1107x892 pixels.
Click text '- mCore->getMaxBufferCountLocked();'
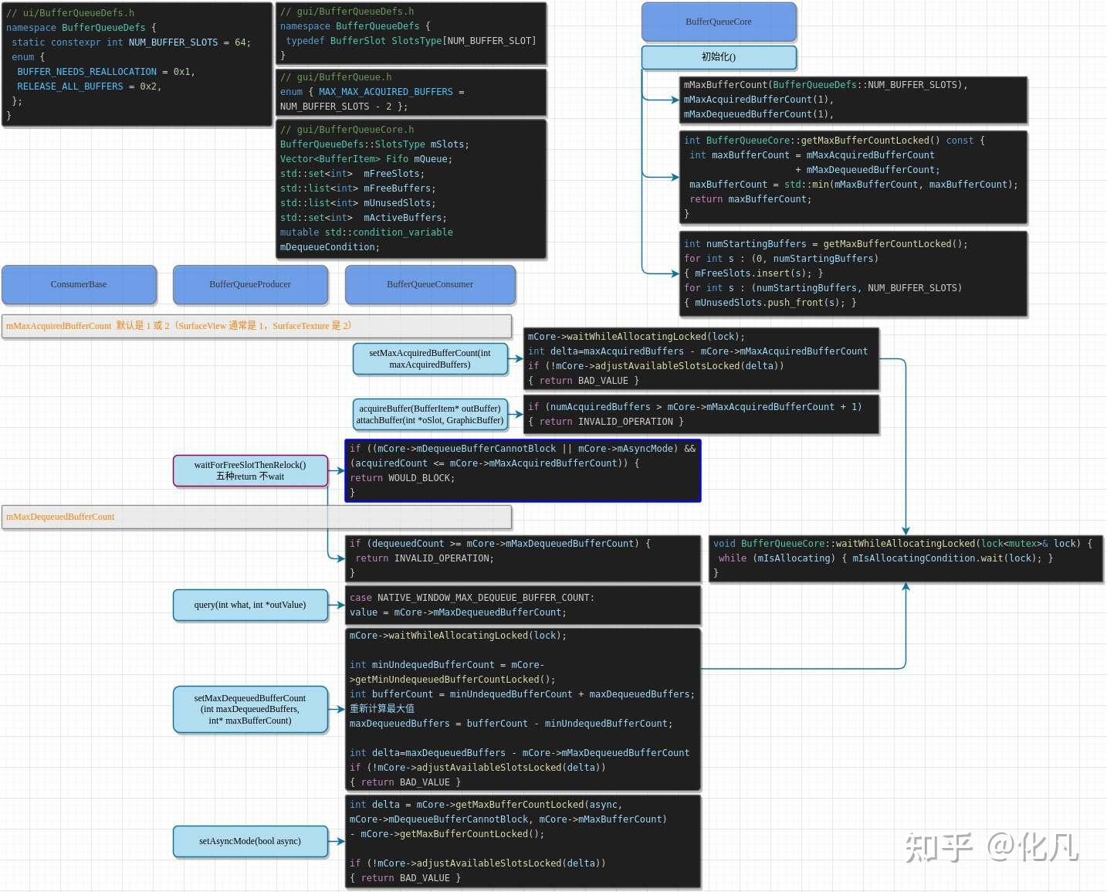coord(447,834)
